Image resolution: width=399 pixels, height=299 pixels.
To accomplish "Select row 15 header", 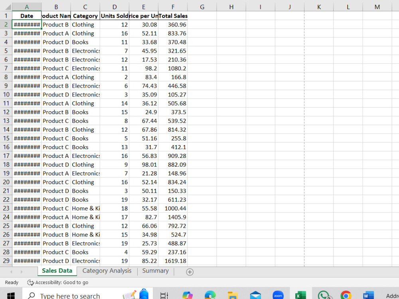I will (6, 138).
